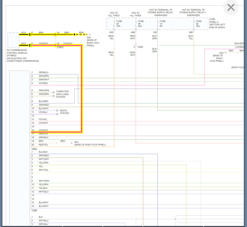Click the 20B terminal label
This screenshot has width=247, height=227.
tap(111, 32)
